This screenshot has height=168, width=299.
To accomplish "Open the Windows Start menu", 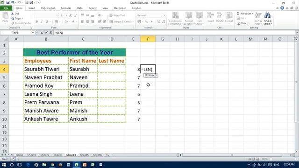I will point(4,165).
